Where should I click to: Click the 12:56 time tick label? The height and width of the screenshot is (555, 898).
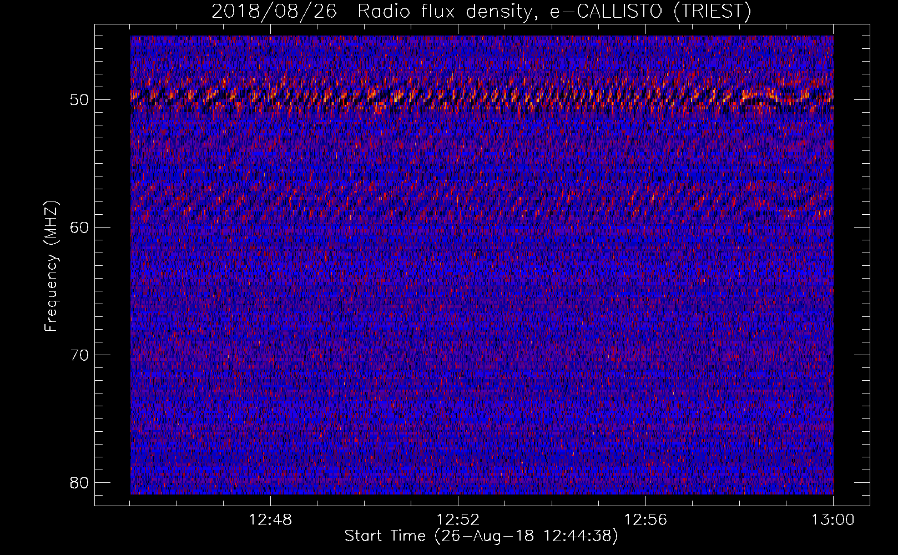pos(645,520)
